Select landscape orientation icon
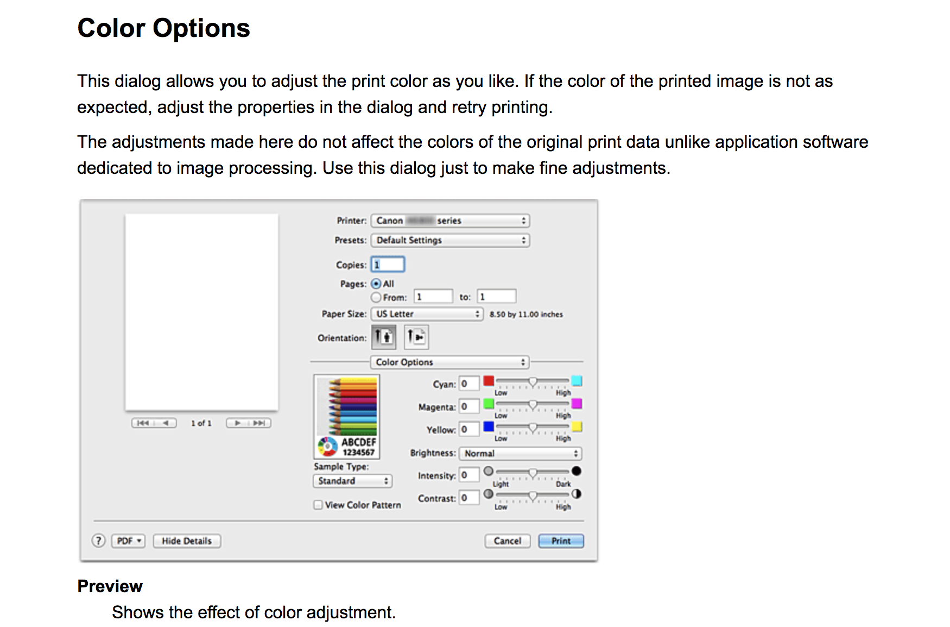Screen dimensions: 950x627 (x=416, y=337)
